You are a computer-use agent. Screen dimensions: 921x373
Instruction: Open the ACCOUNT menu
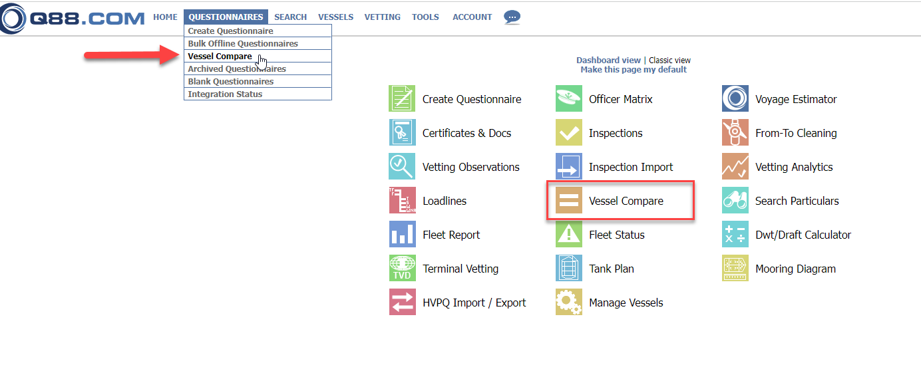(x=472, y=17)
